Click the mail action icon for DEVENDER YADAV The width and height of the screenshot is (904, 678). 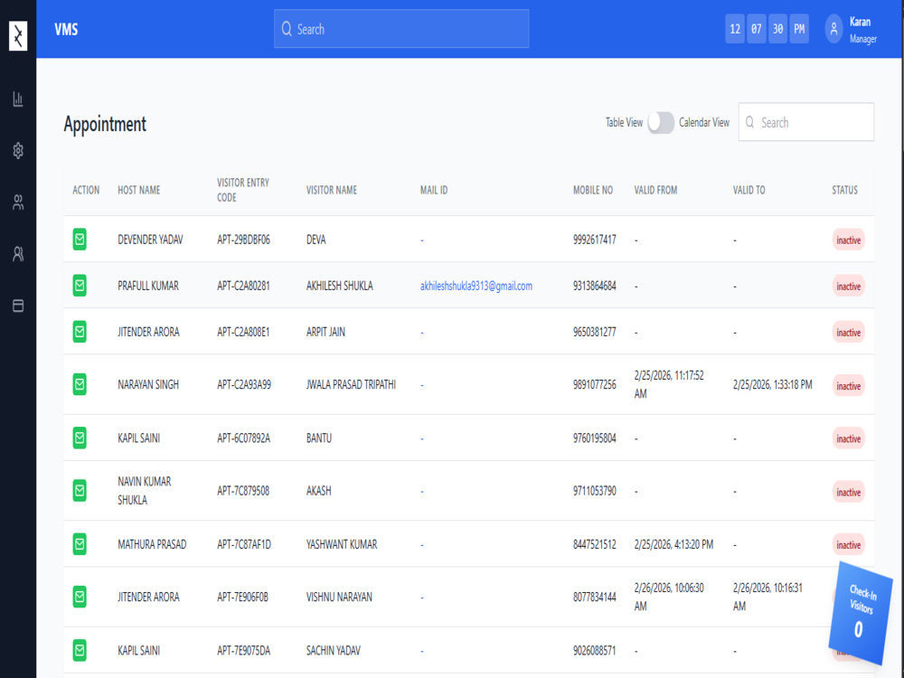[80, 240]
